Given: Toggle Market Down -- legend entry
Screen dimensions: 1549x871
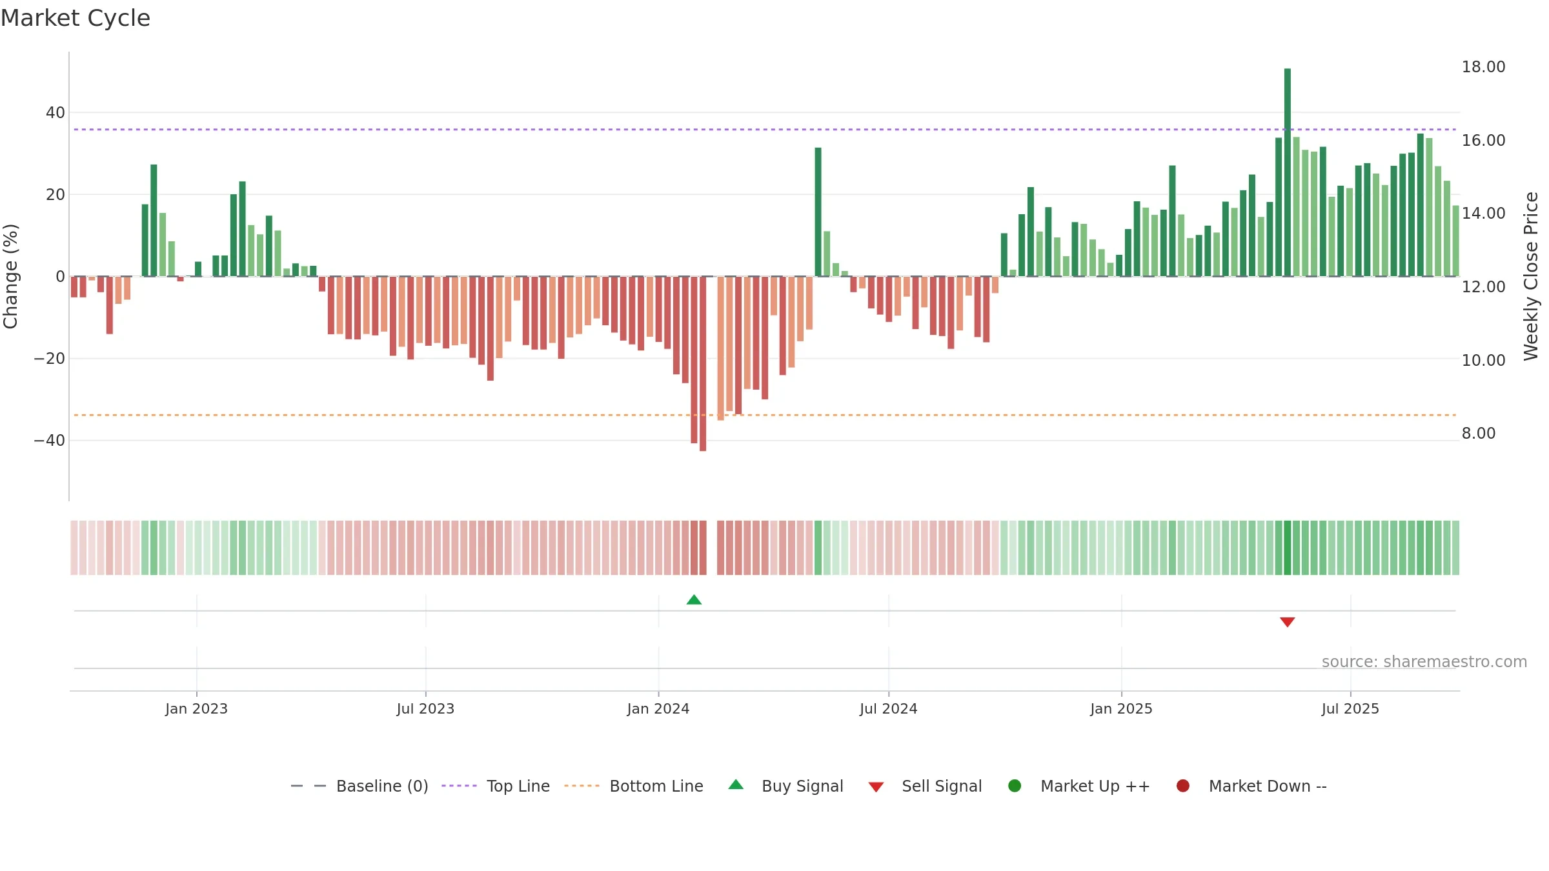Looking at the screenshot, I should 1251,786.
